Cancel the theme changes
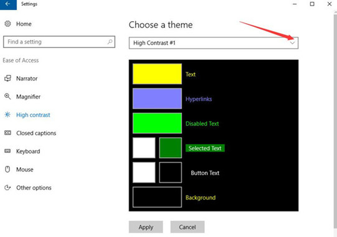The image size is (337, 237). 187,227
